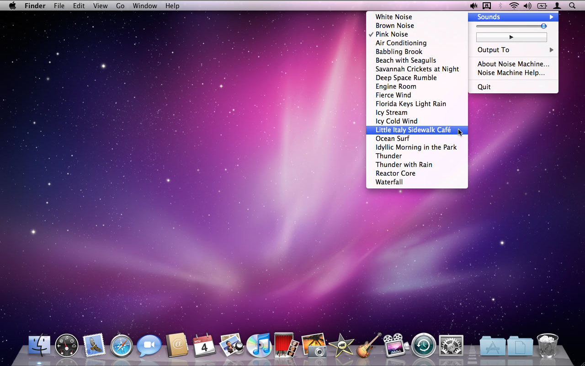
Task: Select Thunder sound entry
Action: [x=417, y=156]
